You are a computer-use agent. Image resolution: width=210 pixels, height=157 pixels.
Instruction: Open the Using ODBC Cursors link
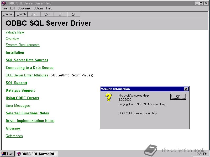click(x=23, y=98)
